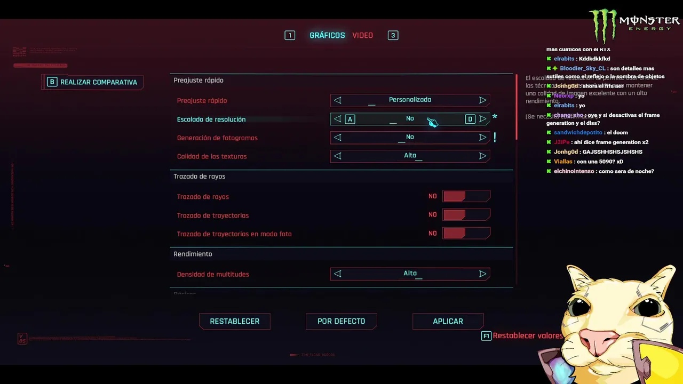Click left arrow of Escalado de resolución

click(x=337, y=119)
